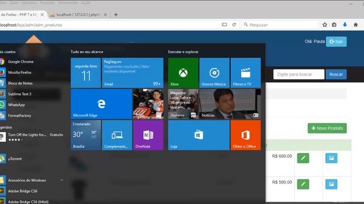
Task: Open the Complement... tile
Action: coord(117,135)
